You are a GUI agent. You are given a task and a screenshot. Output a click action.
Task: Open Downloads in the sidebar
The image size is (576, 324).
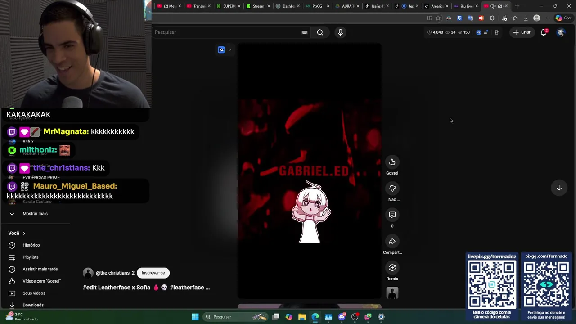click(x=33, y=305)
